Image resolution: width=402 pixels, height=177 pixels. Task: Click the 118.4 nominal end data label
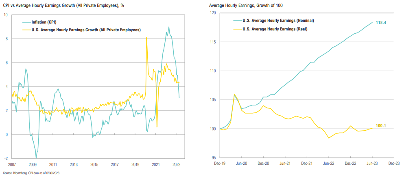point(380,22)
